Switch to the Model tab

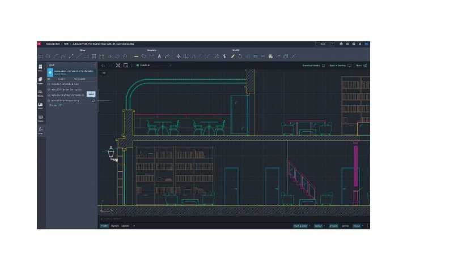tap(104, 226)
